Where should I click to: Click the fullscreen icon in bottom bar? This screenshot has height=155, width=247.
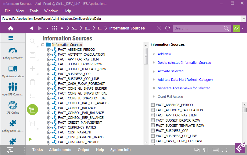click(224, 150)
